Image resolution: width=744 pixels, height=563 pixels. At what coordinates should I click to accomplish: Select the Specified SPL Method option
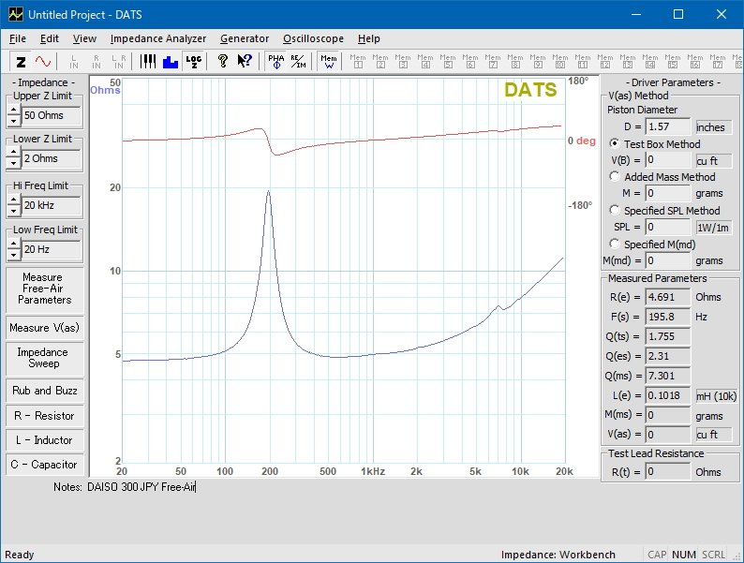[615, 210]
